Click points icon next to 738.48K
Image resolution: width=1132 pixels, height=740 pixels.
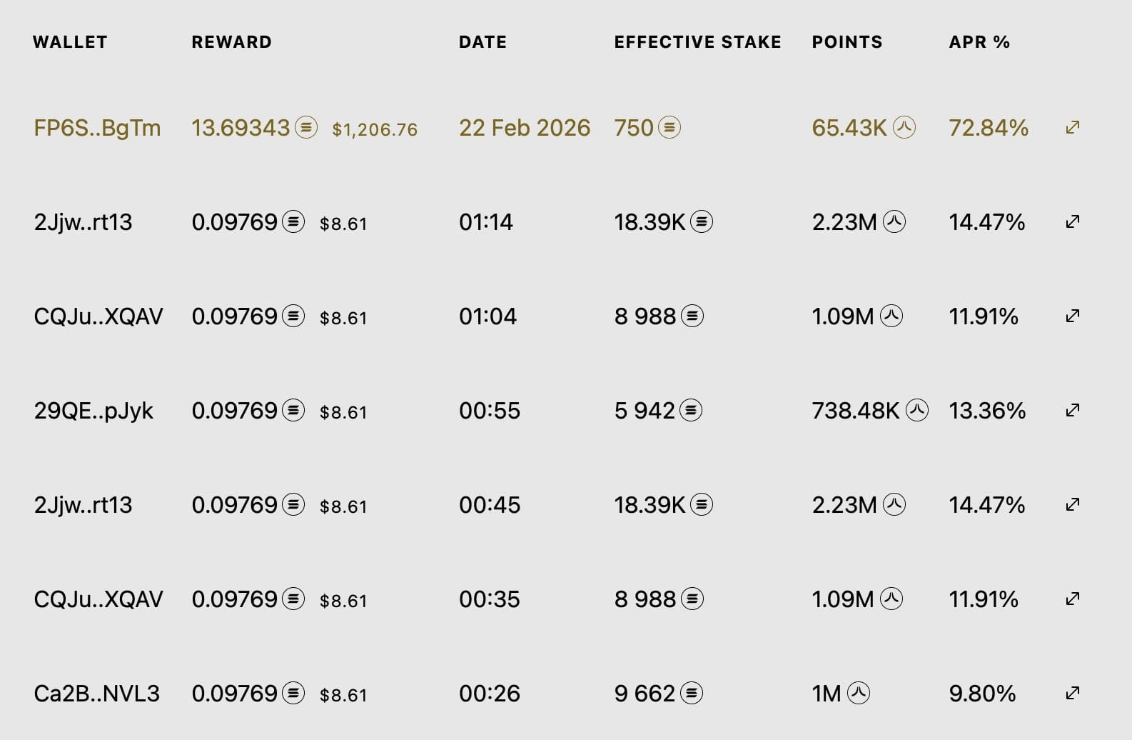point(917,411)
